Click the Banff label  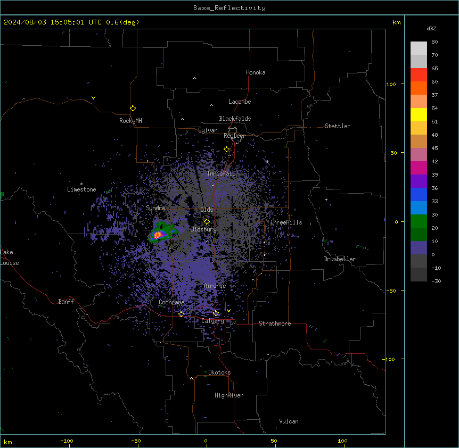click(66, 302)
